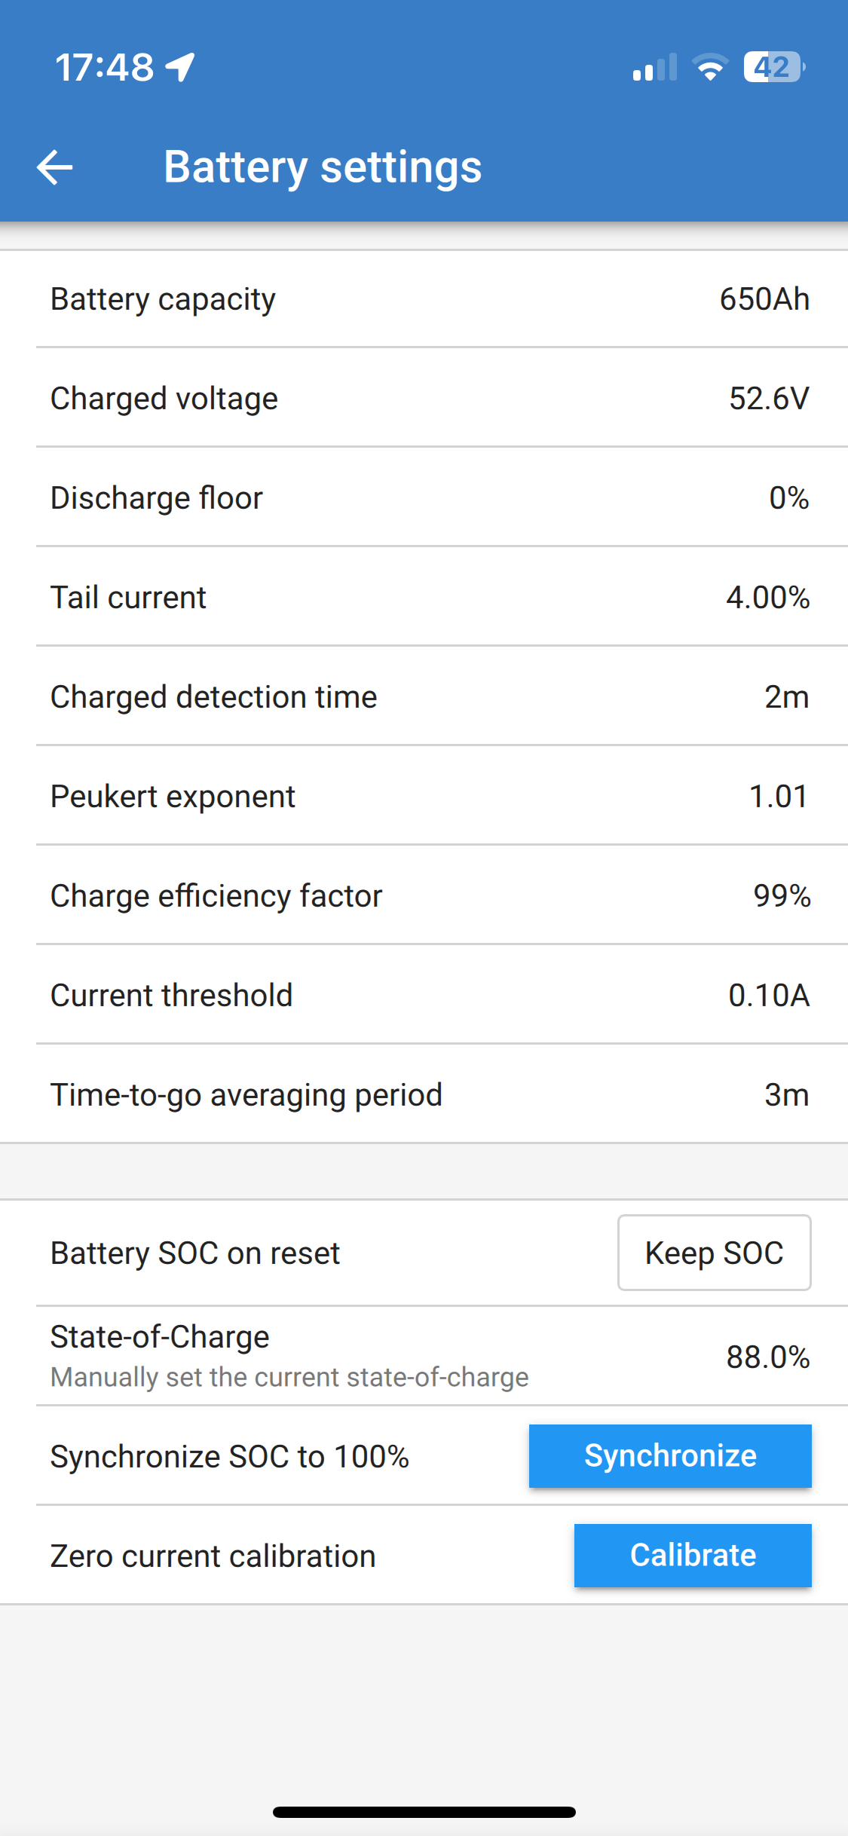This screenshot has width=848, height=1836.
Task: Tap the cellular signal bars
Action: (x=654, y=68)
